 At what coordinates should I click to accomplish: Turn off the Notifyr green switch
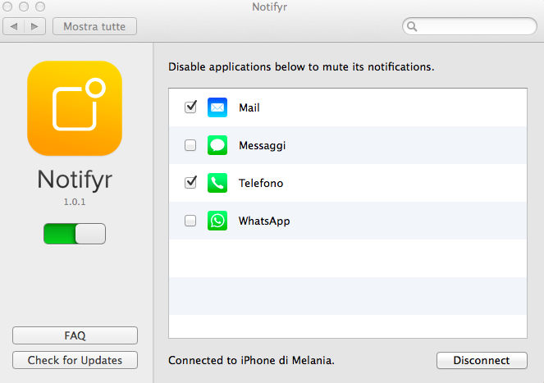click(x=75, y=234)
